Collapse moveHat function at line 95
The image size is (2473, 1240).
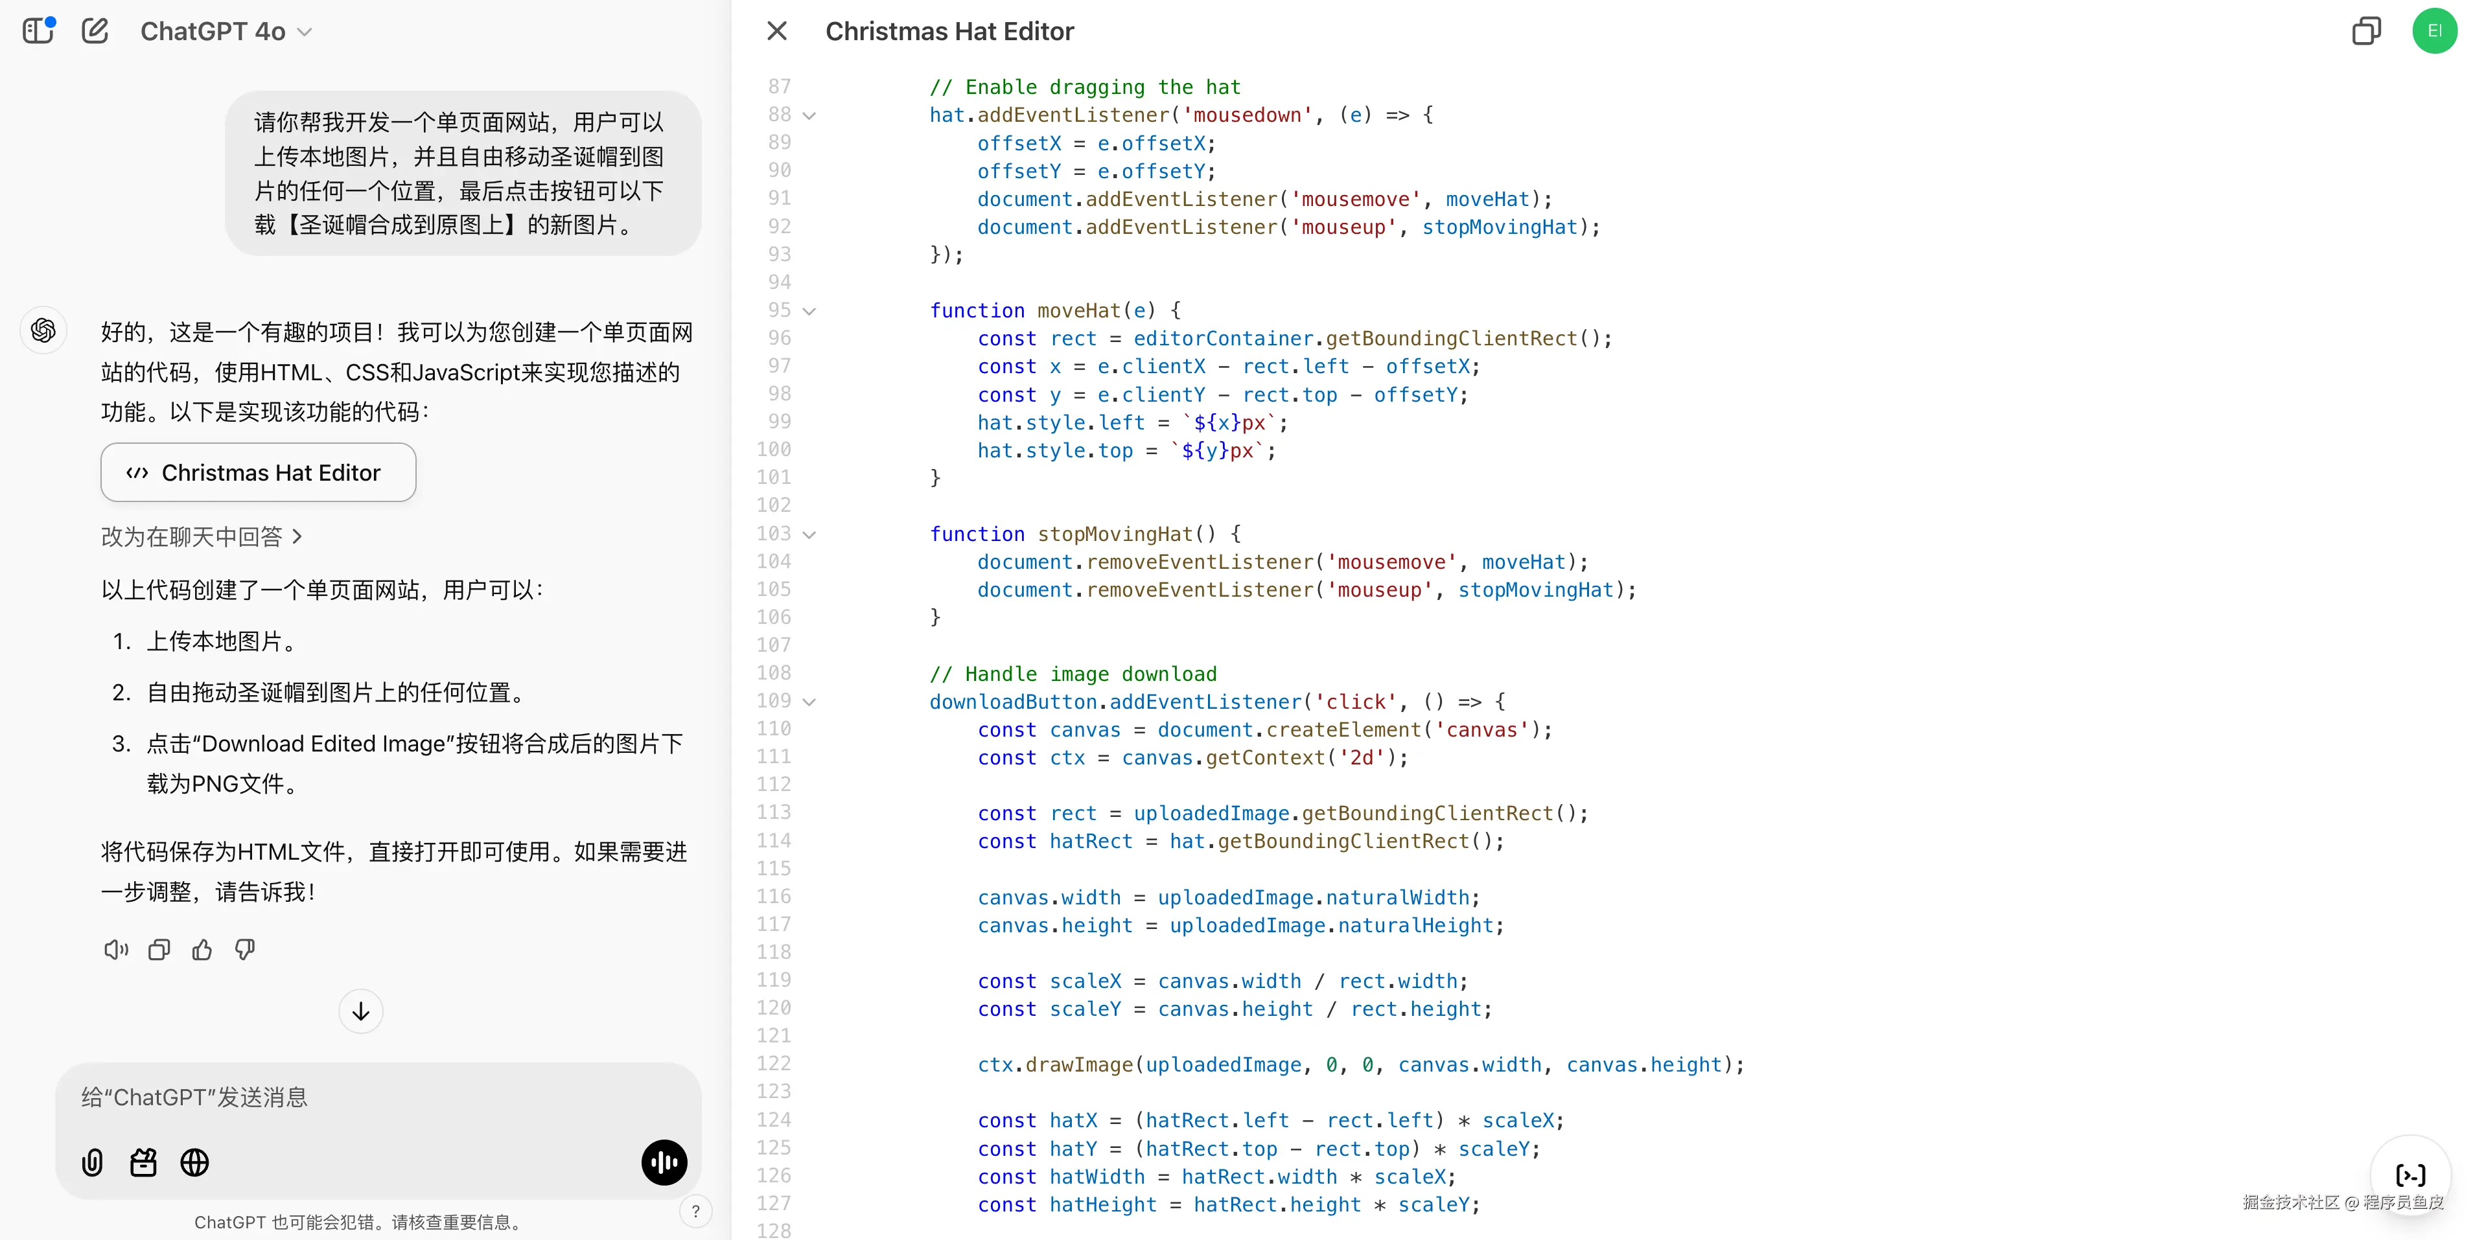tap(809, 311)
